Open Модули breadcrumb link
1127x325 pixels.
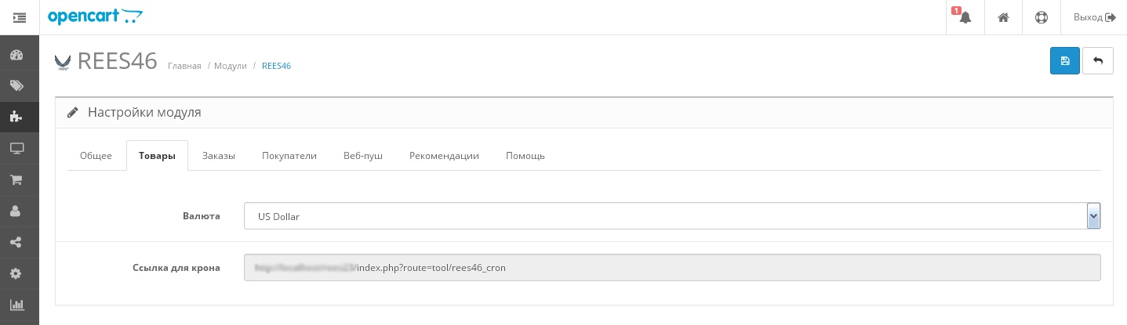tap(231, 66)
